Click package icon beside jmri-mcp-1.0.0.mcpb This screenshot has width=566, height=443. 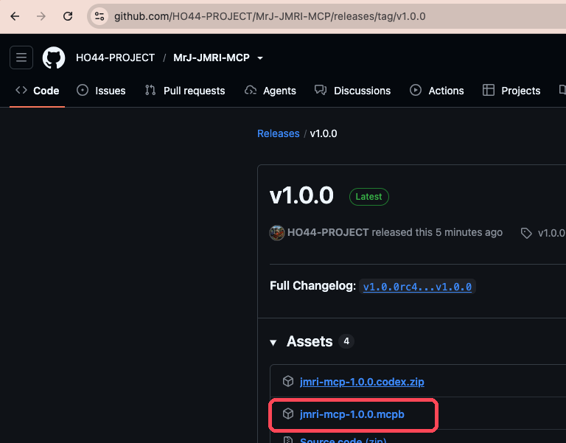click(288, 414)
